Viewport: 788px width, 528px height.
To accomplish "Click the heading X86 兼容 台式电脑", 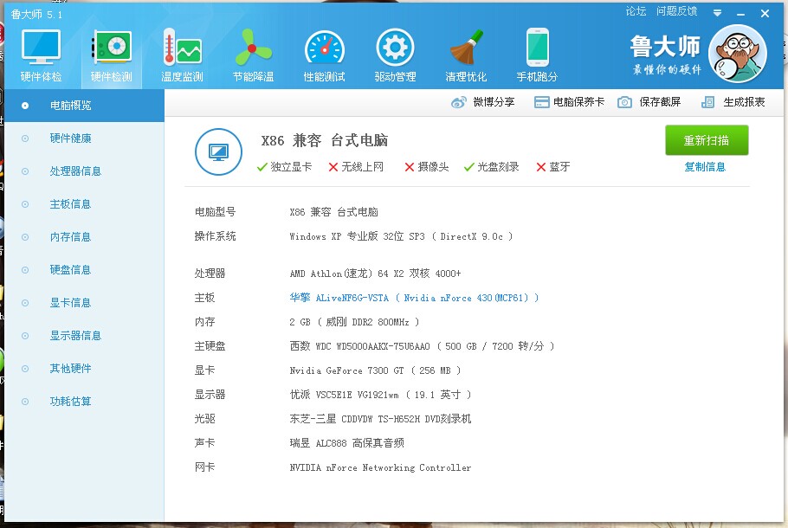I will (325, 141).
